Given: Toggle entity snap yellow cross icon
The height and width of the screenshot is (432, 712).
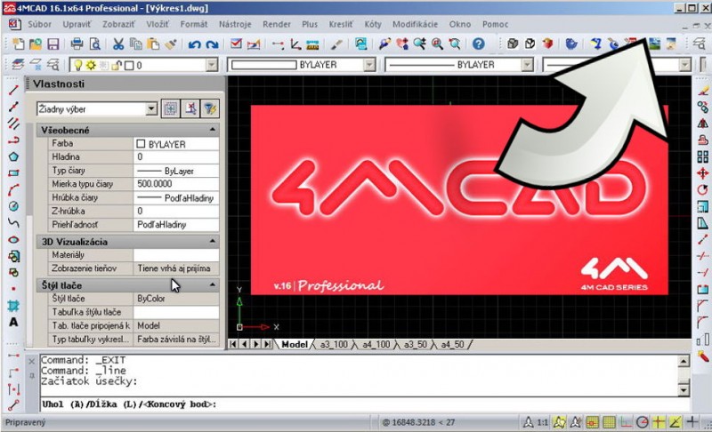Looking at the screenshot, I should [659, 422].
